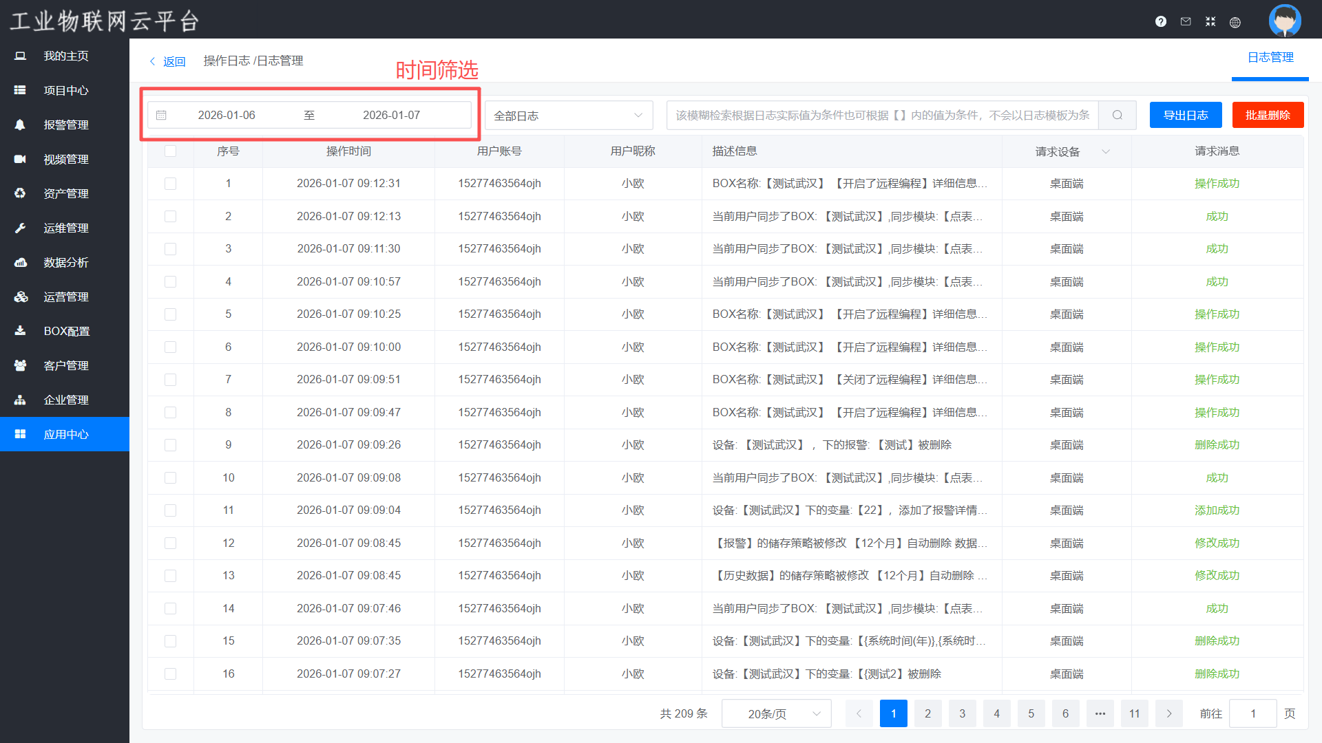Screen dimensions: 1322x743
Task: Open the 全部日志 dropdown
Action: tap(569, 115)
